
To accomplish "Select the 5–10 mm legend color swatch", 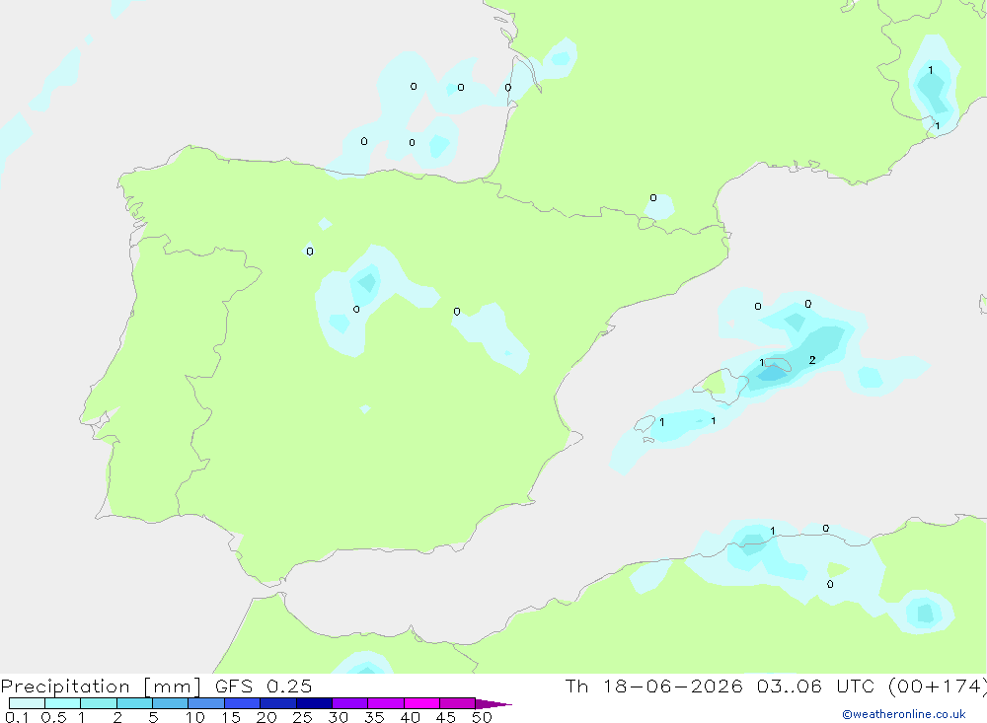I will (171, 703).
